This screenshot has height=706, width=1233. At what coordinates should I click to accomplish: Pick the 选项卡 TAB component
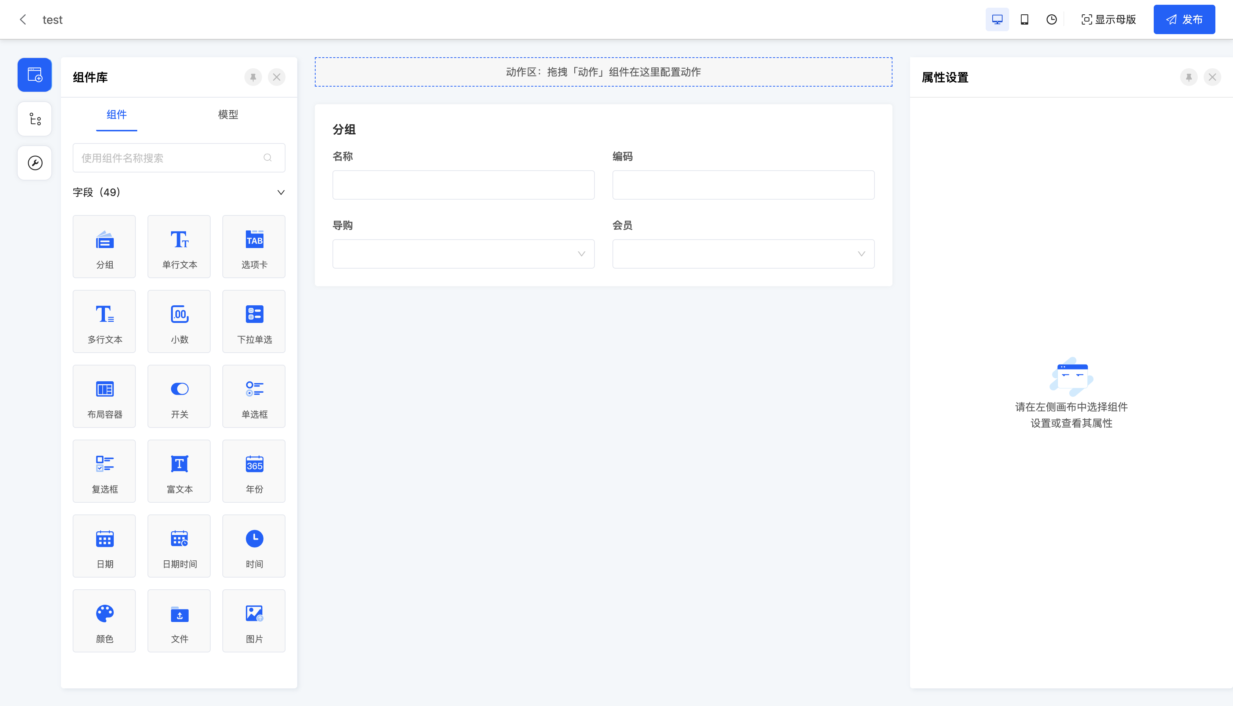pyautogui.click(x=254, y=246)
